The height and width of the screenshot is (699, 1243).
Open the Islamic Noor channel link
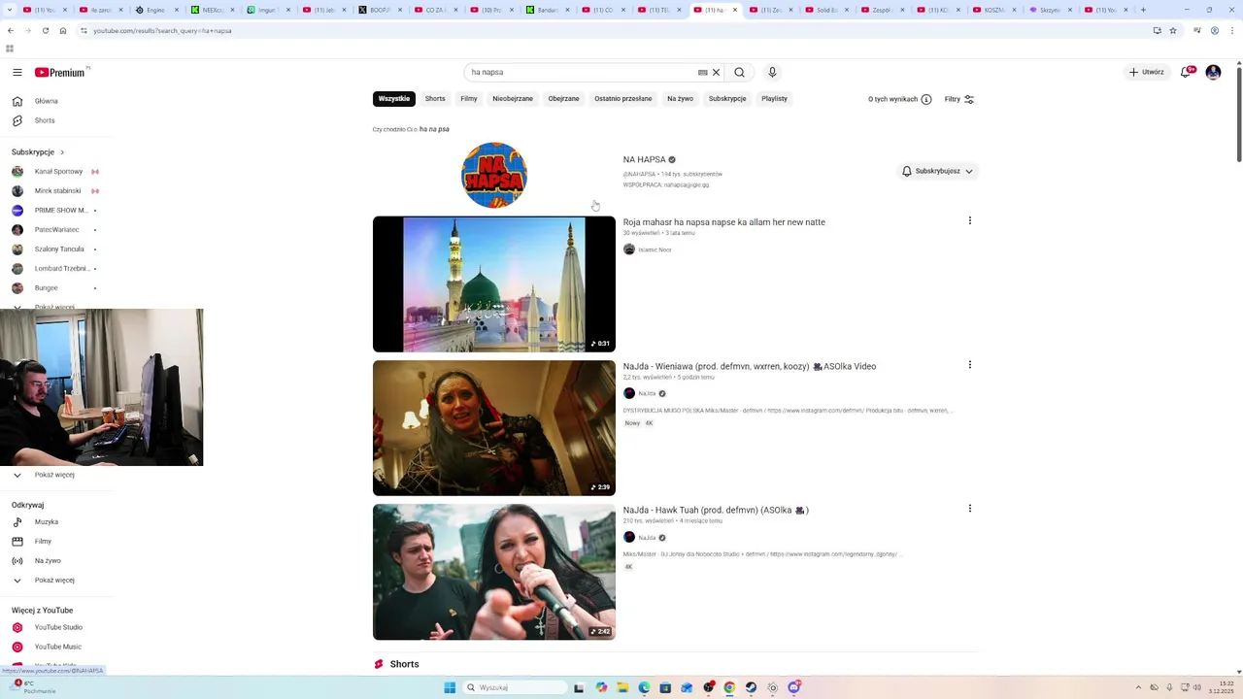(x=655, y=250)
